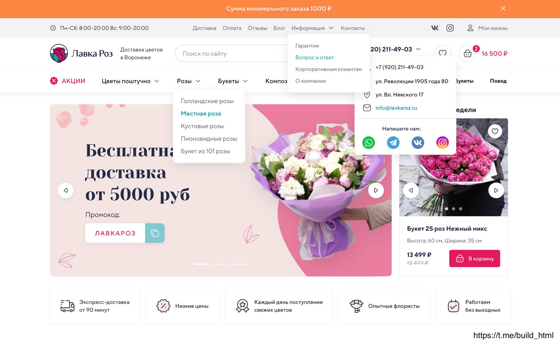Open the WhatsApp chat icon
The image size is (560, 344).
tap(369, 142)
